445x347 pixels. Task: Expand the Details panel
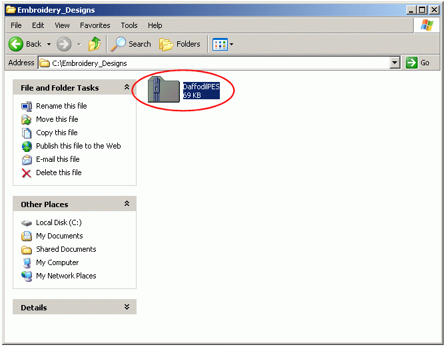(127, 307)
